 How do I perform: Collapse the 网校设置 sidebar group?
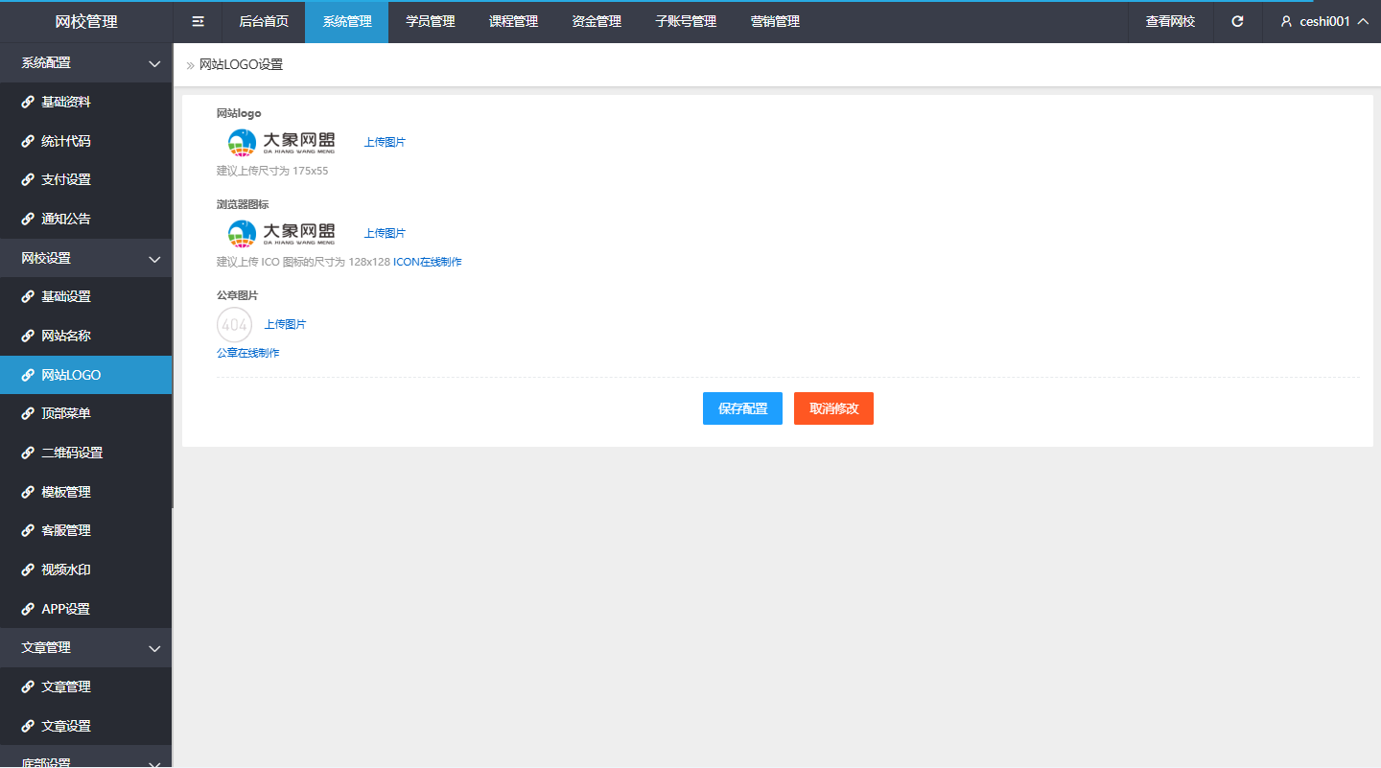pyautogui.click(x=154, y=259)
